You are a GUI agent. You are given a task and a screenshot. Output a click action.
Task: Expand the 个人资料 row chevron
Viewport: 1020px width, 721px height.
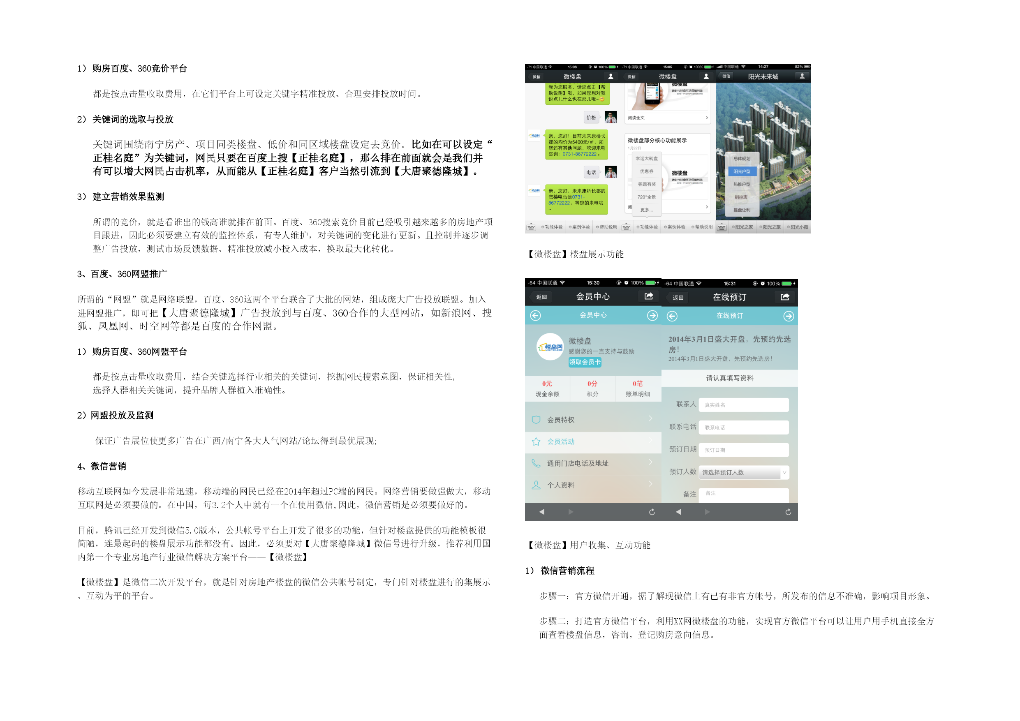pyautogui.click(x=650, y=484)
